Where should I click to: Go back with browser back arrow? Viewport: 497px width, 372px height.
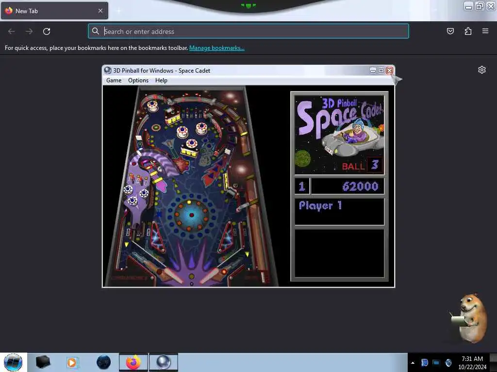[x=12, y=31]
